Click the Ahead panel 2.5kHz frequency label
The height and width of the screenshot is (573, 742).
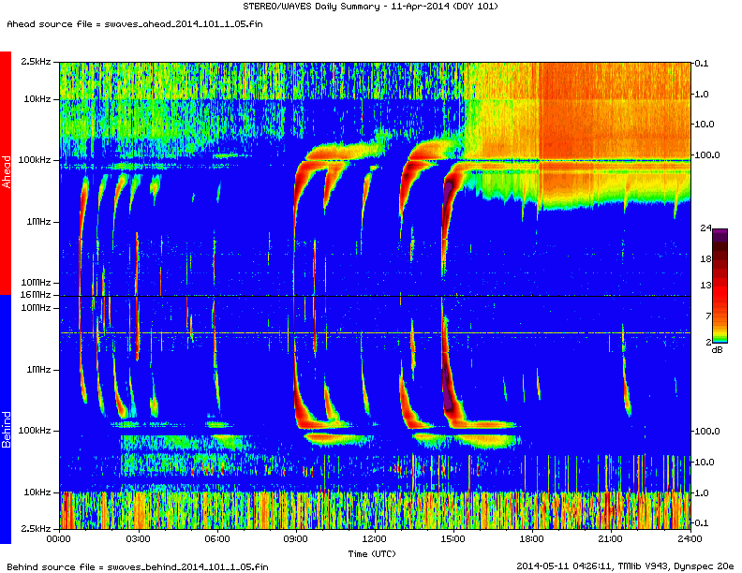pyautogui.click(x=36, y=62)
